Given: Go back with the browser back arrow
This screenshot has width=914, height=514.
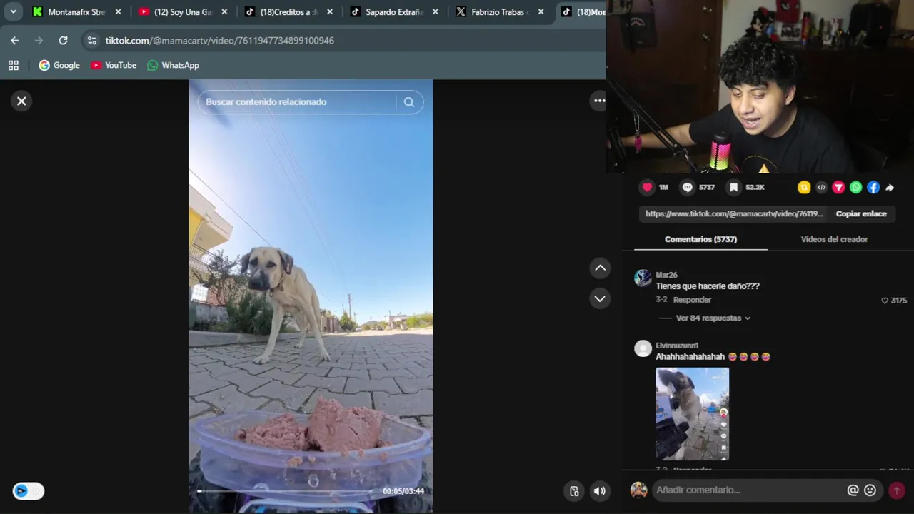Looking at the screenshot, I should [15, 41].
